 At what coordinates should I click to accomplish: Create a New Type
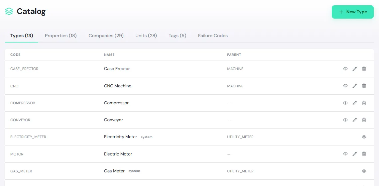point(353,12)
